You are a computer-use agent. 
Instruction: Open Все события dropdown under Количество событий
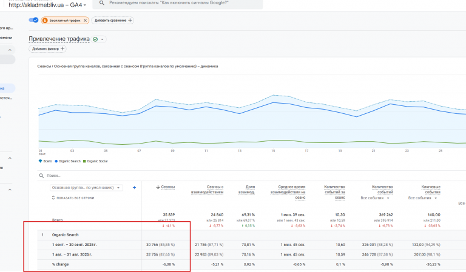[x=375, y=198]
